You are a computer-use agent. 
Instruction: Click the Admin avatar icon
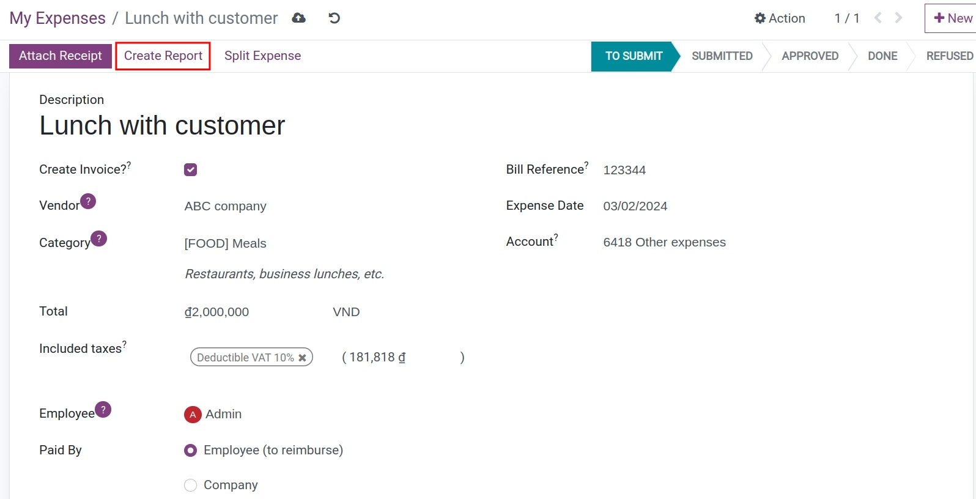[x=193, y=415]
